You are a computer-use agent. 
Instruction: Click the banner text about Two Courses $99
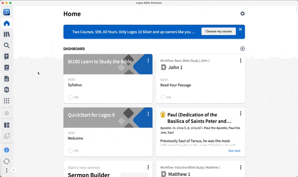134,32
